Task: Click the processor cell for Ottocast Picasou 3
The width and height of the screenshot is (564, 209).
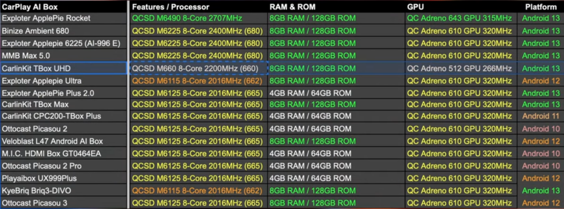Action: (x=198, y=202)
